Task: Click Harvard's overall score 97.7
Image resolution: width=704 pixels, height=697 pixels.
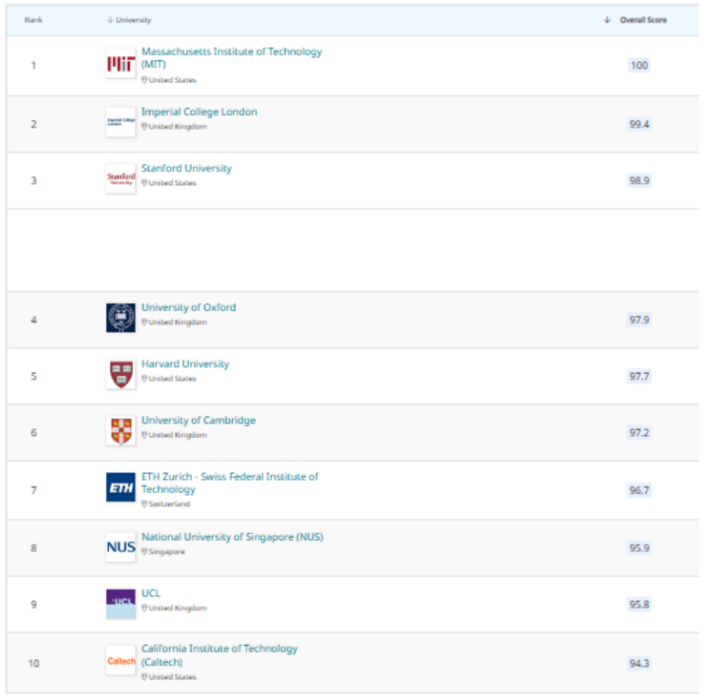Action: point(639,376)
